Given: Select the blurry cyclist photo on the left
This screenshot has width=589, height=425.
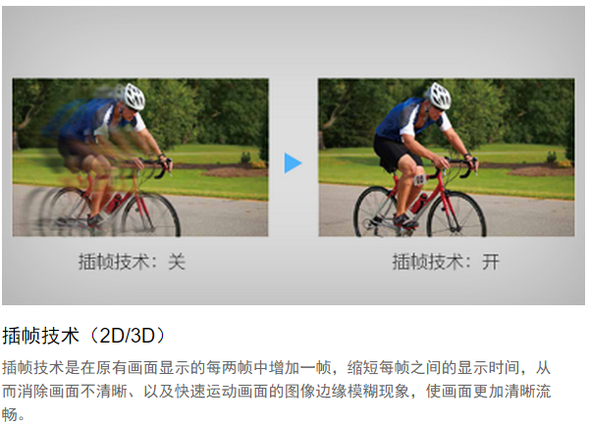Looking at the screenshot, I should 140,157.
